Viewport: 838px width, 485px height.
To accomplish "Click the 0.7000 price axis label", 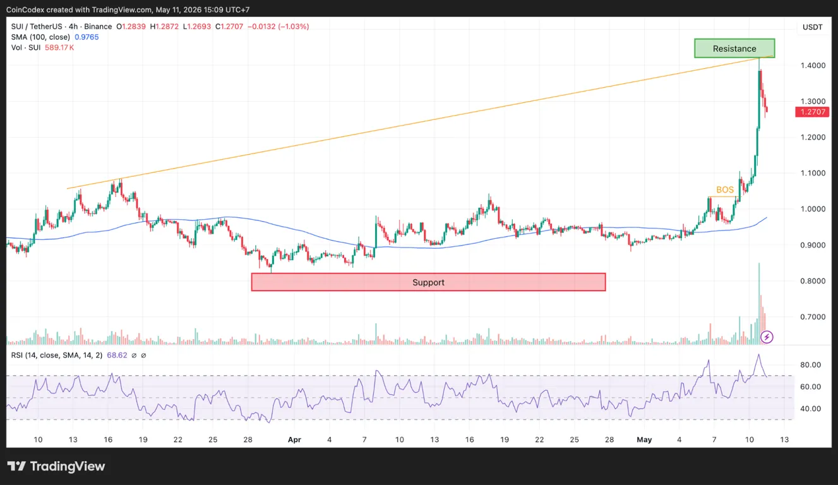I will click(812, 317).
